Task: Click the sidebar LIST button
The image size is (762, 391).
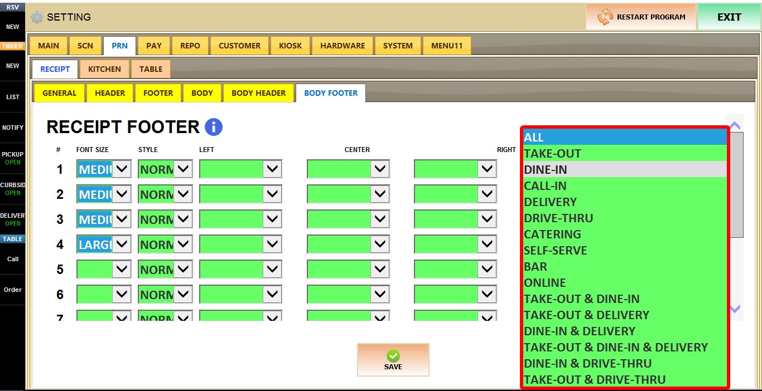Action: pyautogui.click(x=12, y=97)
